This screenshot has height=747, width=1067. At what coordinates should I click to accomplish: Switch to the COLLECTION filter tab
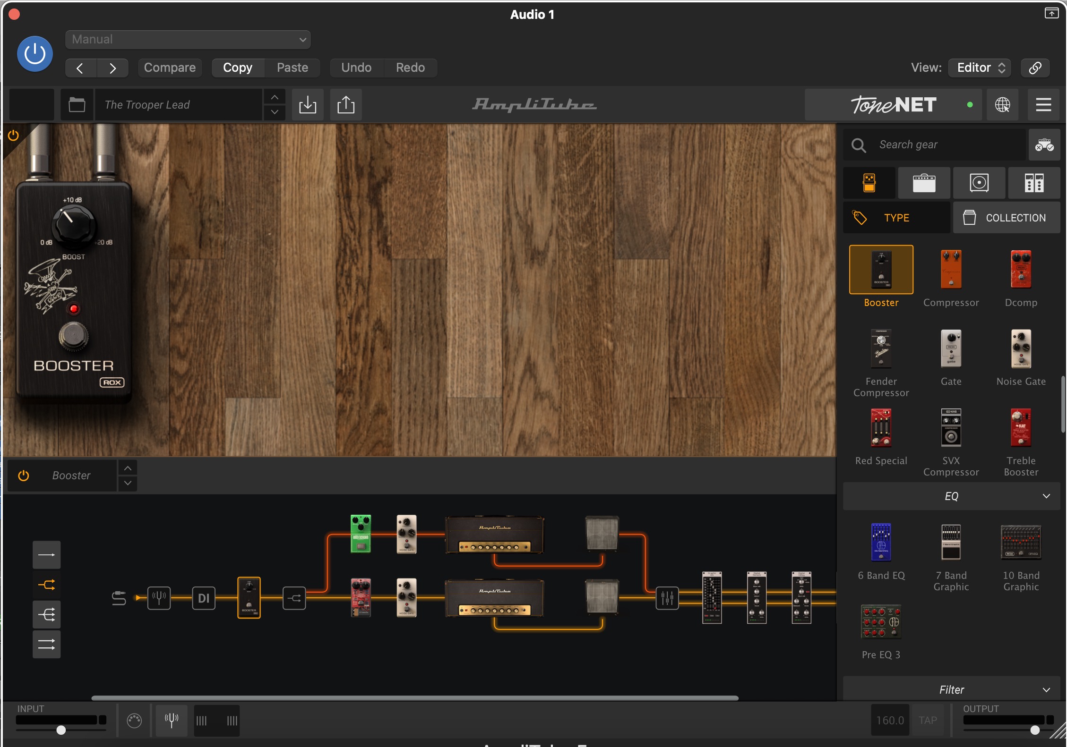click(x=1007, y=218)
